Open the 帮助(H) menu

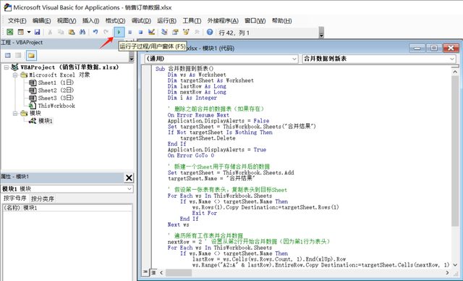click(x=281, y=21)
